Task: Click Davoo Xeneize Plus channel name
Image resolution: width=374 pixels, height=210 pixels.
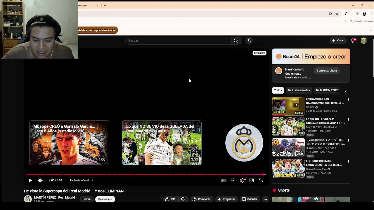Action: tap(316, 169)
